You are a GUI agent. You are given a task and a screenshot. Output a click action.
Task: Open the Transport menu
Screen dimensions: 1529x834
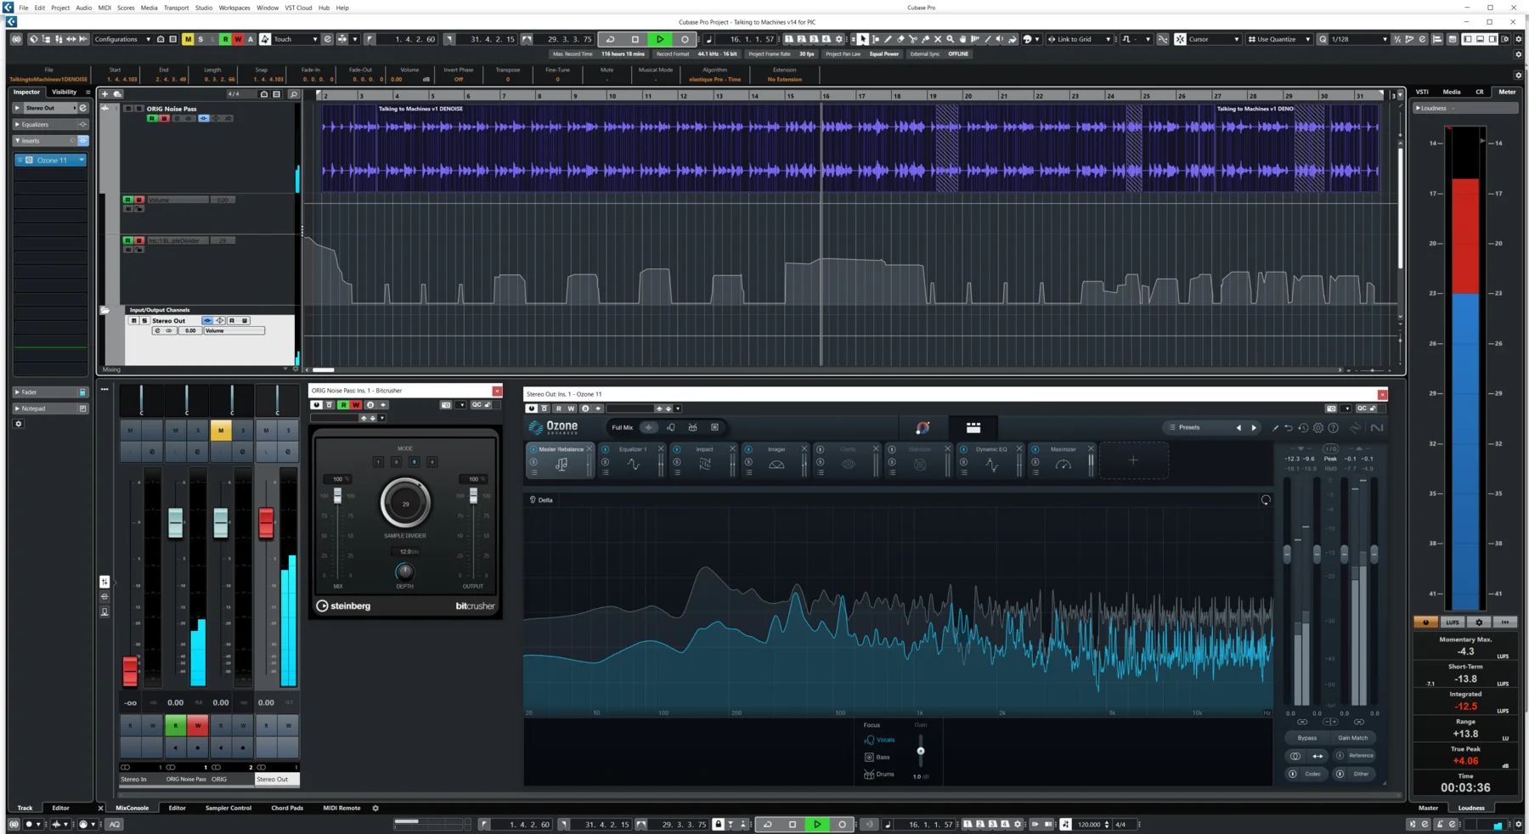click(x=176, y=8)
